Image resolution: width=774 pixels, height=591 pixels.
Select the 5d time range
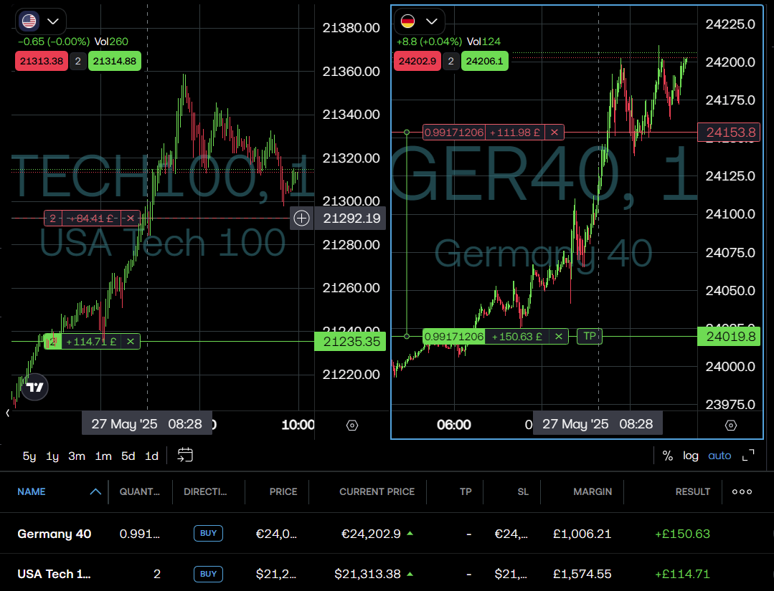click(128, 456)
